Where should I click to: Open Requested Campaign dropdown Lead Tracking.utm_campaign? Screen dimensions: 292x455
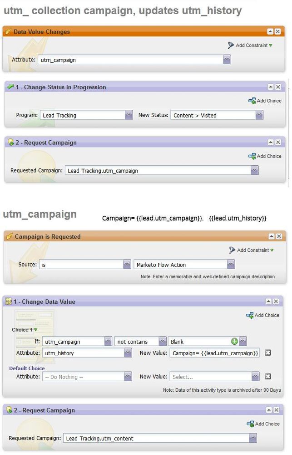coord(254,171)
